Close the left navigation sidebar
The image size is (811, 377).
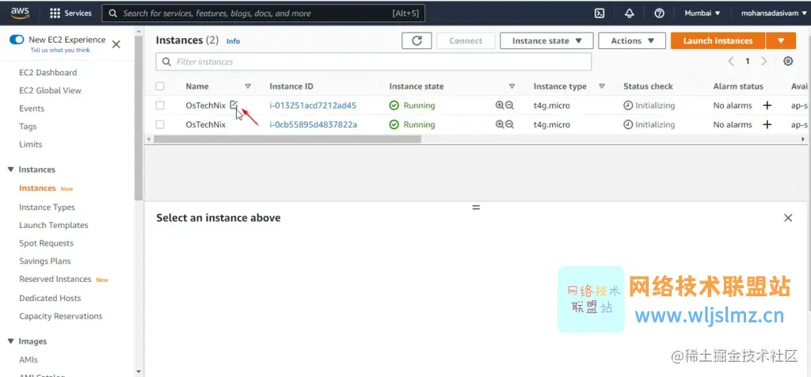116,44
